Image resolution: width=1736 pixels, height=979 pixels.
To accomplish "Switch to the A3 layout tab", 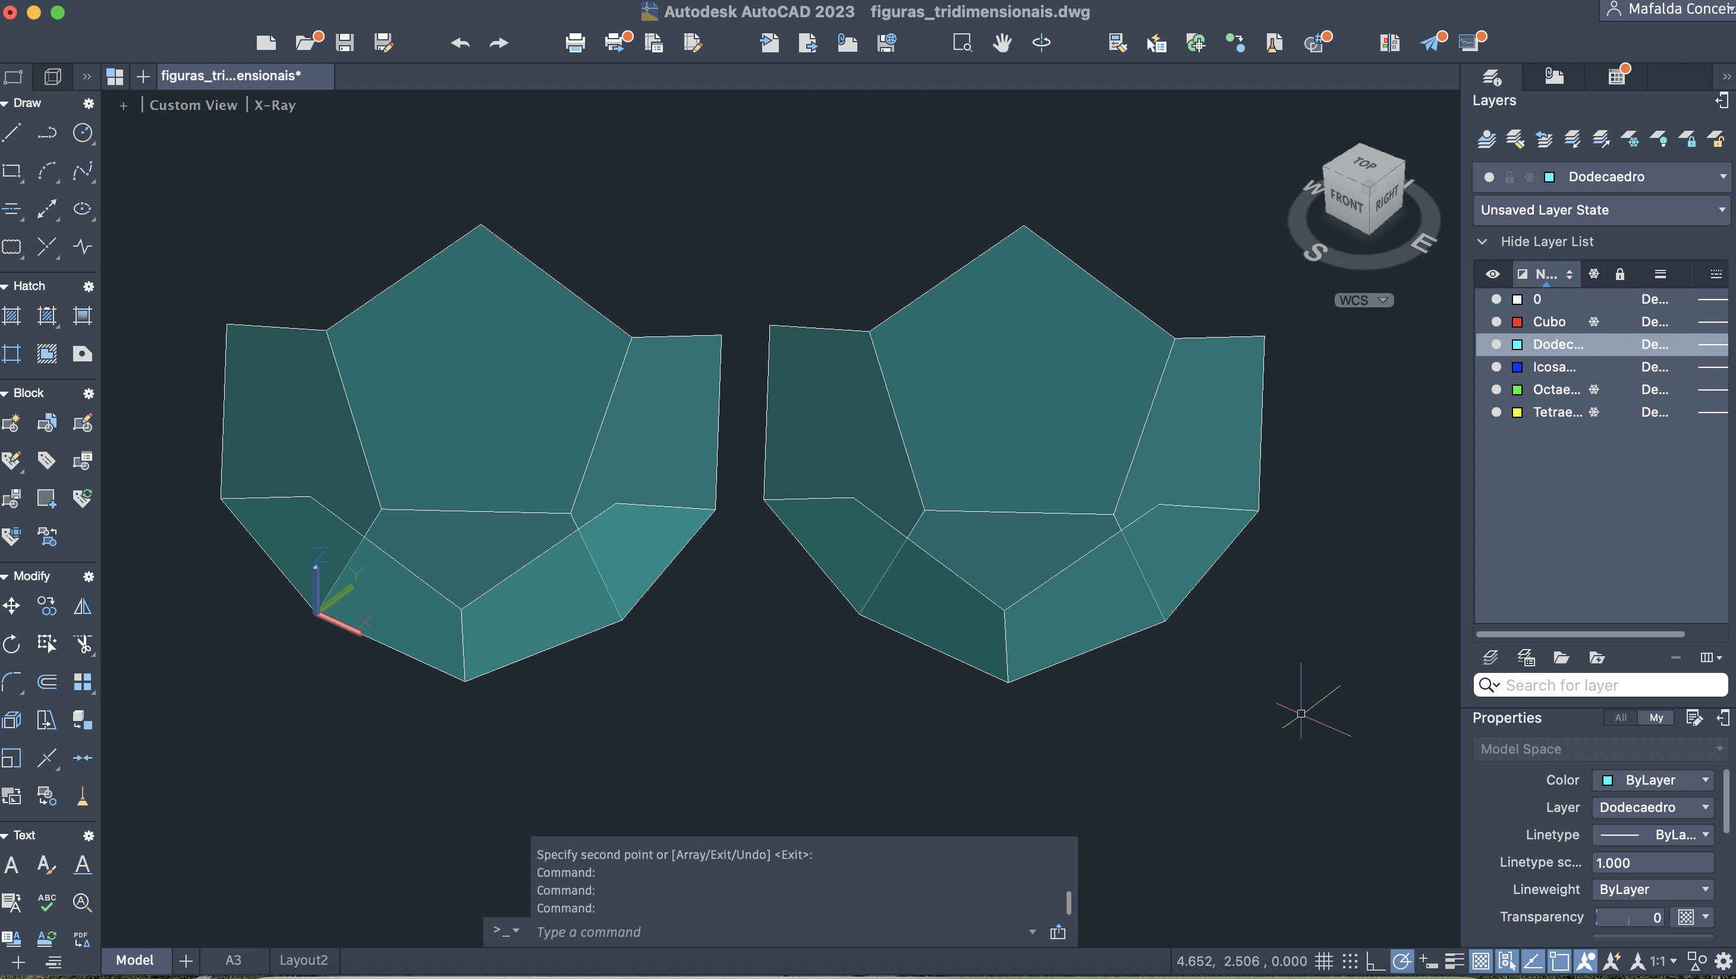I will click(233, 960).
